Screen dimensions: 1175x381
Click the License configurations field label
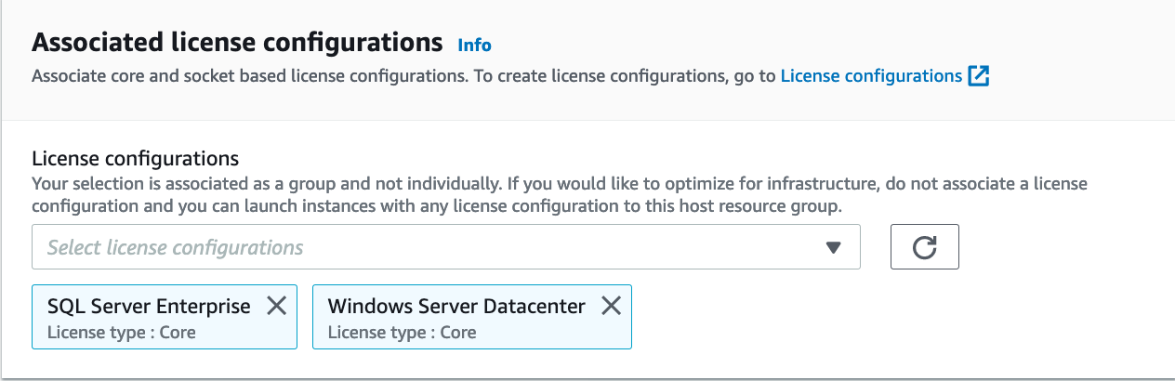[x=136, y=158]
